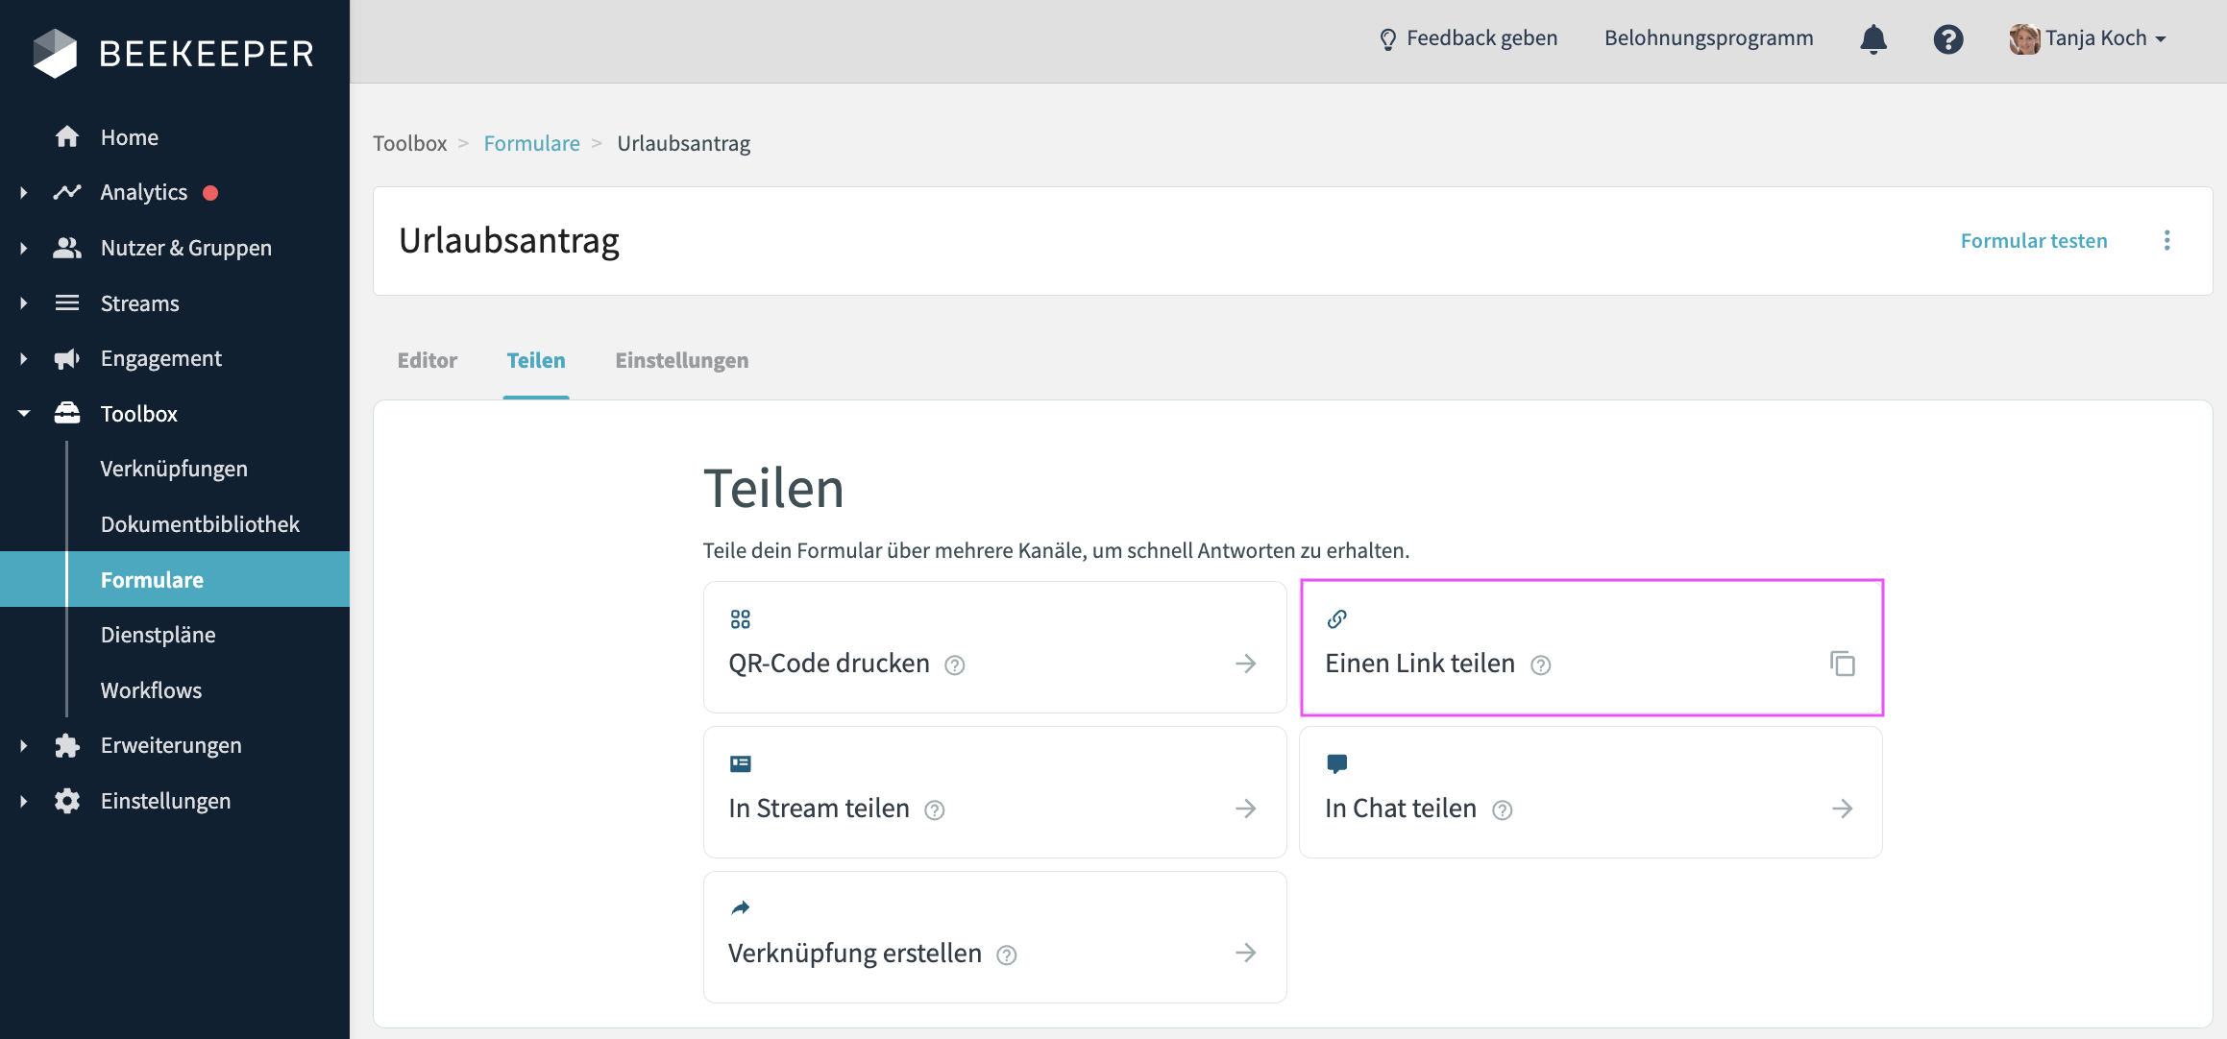
Task: Open the help question mark icon
Action: point(1947,39)
